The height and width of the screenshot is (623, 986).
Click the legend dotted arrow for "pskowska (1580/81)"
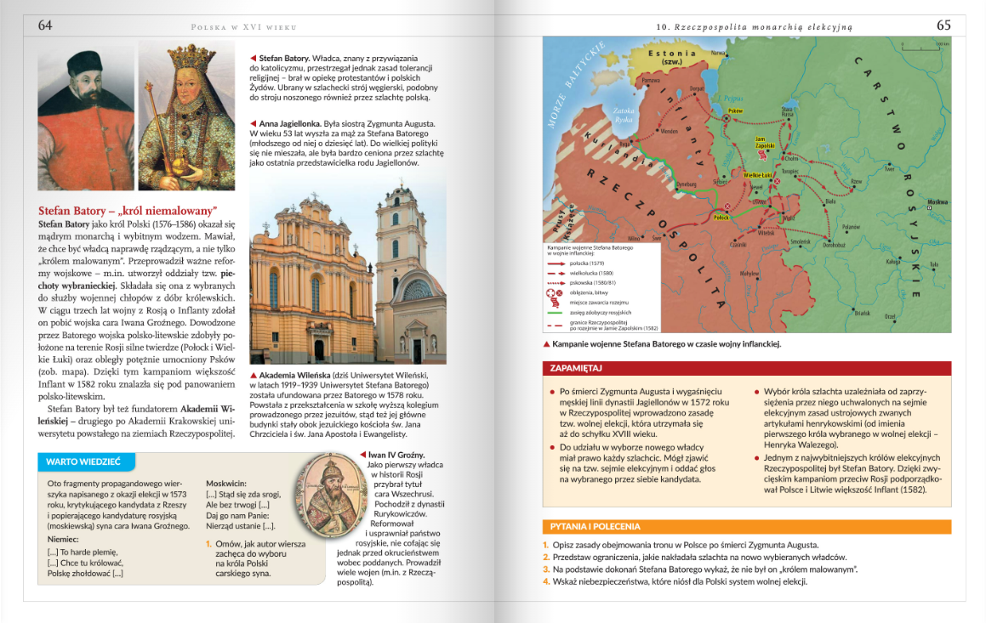(x=556, y=283)
